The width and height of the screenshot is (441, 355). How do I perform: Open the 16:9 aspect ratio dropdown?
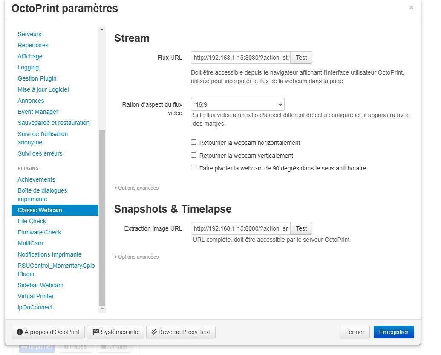[x=237, y=104]
